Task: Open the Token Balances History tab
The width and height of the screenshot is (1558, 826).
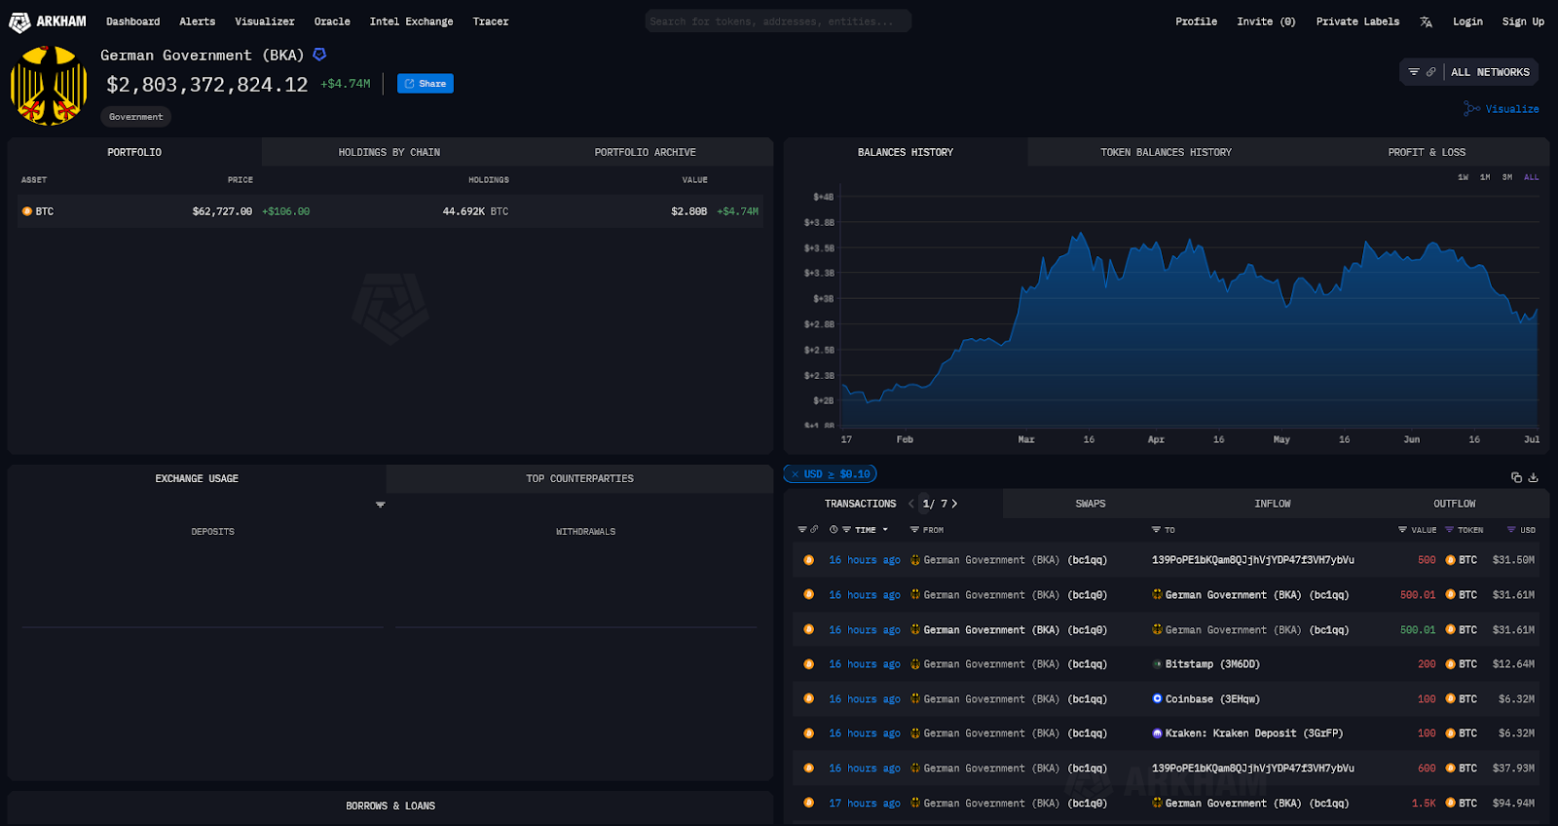Action: click(1166, 152)
